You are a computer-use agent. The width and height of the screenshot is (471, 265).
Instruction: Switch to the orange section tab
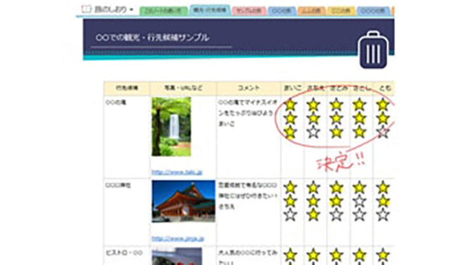311,11
